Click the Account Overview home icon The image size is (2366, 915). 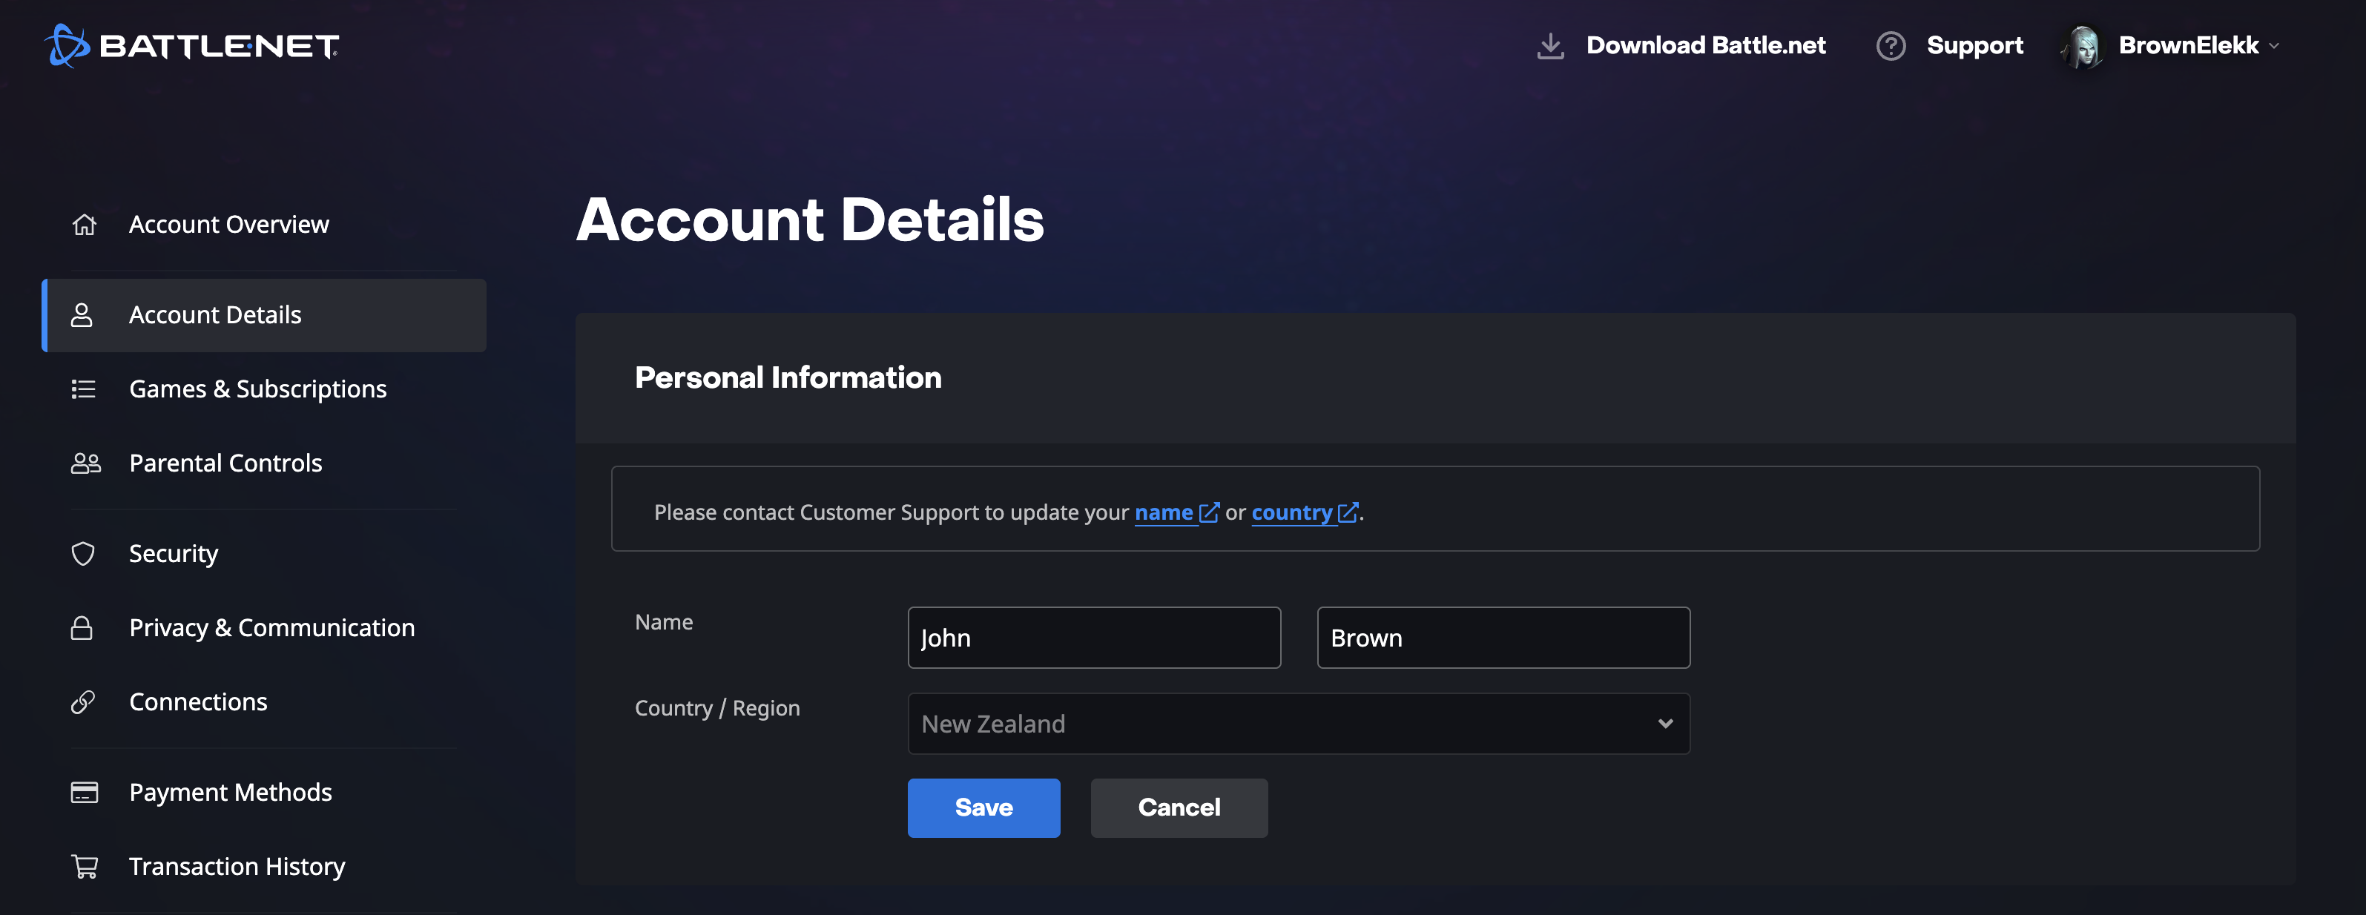point(84,224)
